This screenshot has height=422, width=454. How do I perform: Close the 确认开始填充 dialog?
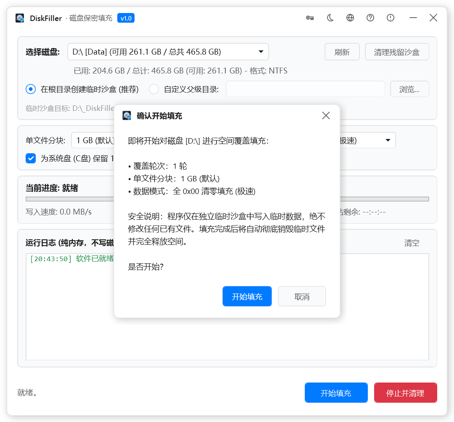(x=326, y=115)
